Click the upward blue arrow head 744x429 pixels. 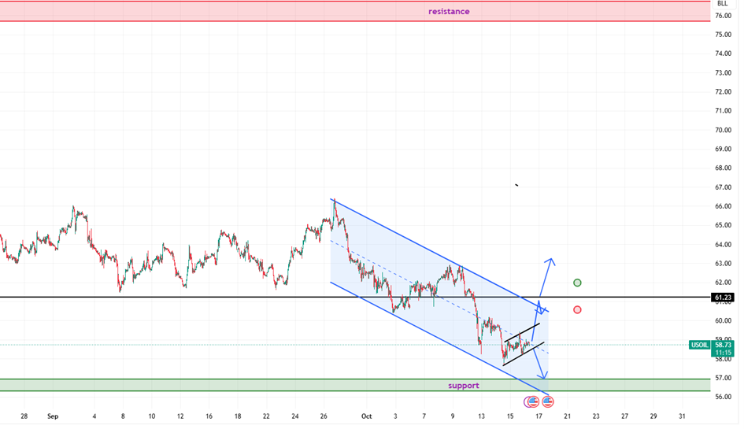550,261
